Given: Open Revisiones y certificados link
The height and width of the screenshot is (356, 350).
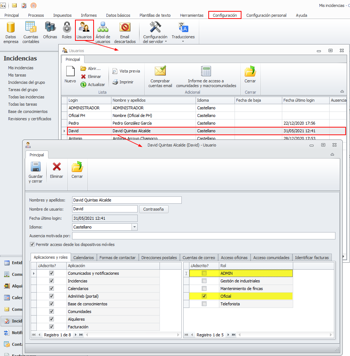Looking at the screenshot, I should tap(30, 119).
